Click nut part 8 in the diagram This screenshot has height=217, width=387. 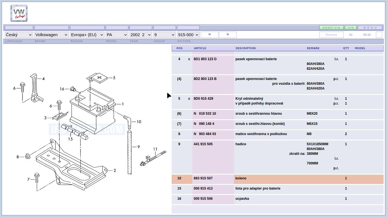point(28,156)
